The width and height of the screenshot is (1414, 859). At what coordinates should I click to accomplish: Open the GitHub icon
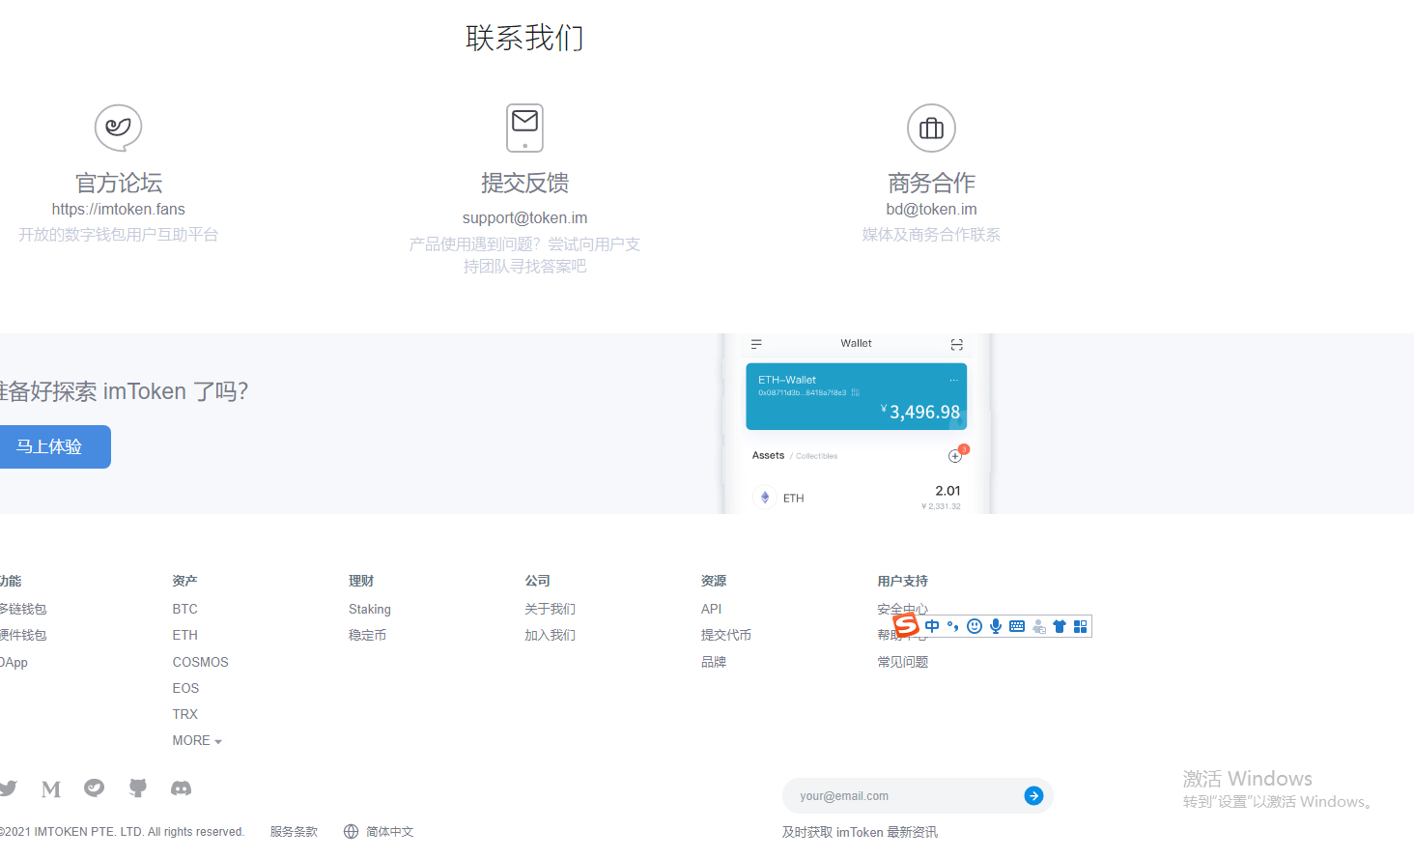(137, 788)
